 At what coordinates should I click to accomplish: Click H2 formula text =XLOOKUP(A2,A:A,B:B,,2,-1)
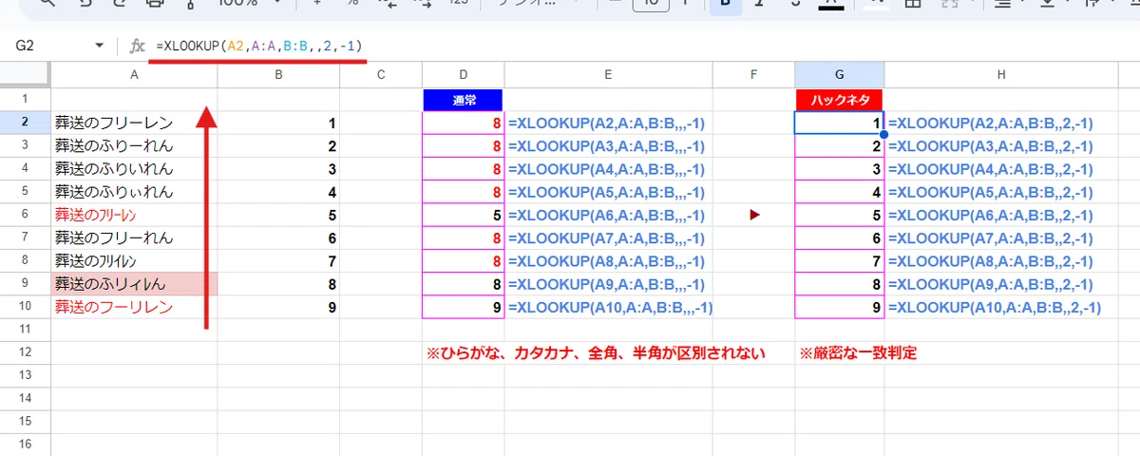[991, 123]
